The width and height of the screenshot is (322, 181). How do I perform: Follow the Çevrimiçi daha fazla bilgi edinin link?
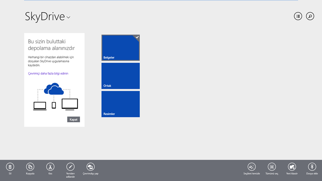(48, 73)
